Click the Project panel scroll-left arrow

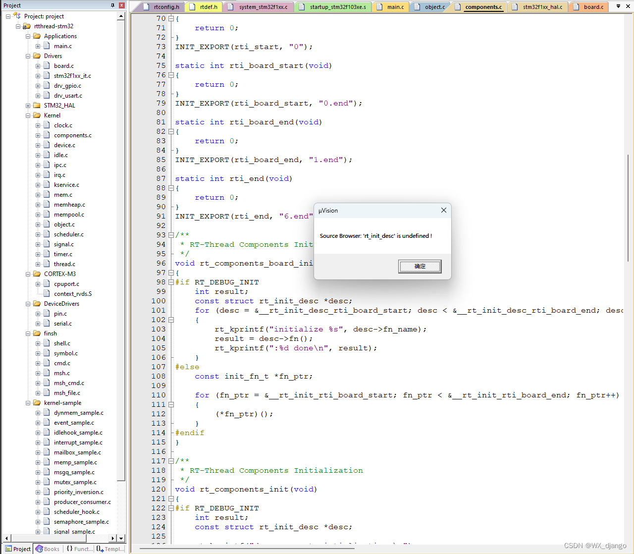pos(6,538)
